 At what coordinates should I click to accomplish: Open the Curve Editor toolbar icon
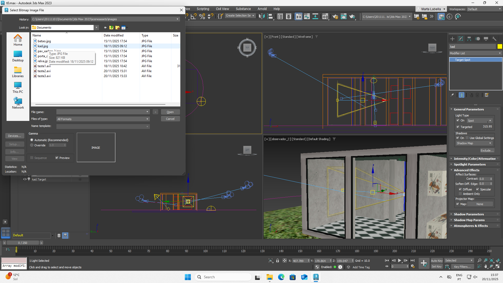point(307,17)
